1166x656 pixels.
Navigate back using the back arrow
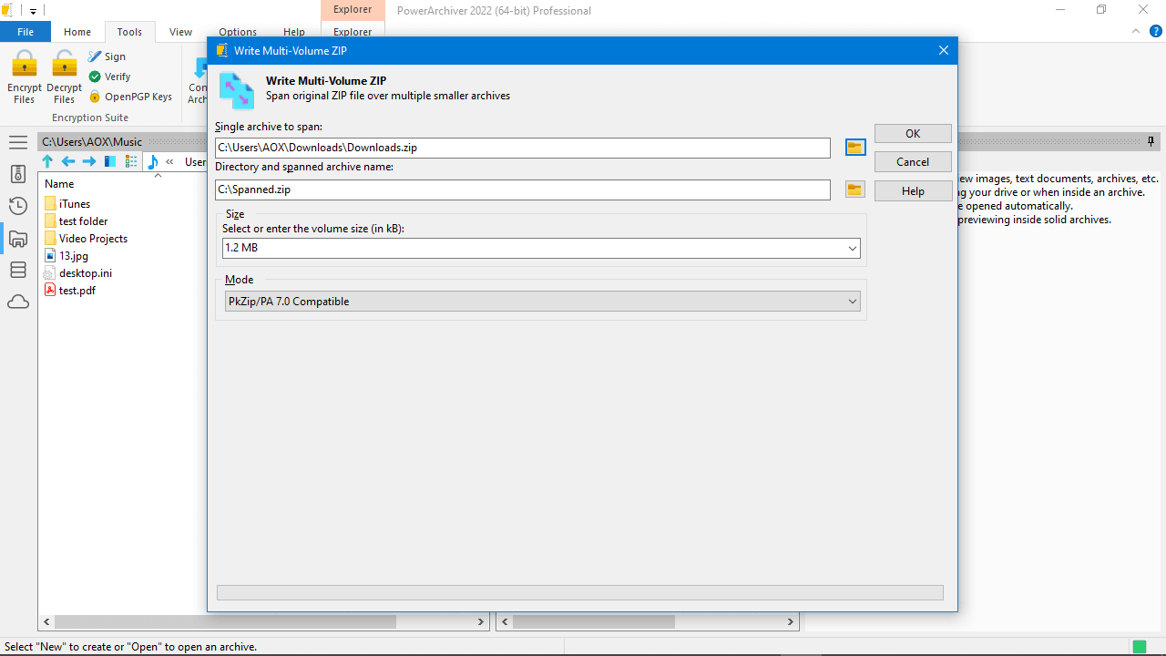pyautogui.click(x=68, y=161)
